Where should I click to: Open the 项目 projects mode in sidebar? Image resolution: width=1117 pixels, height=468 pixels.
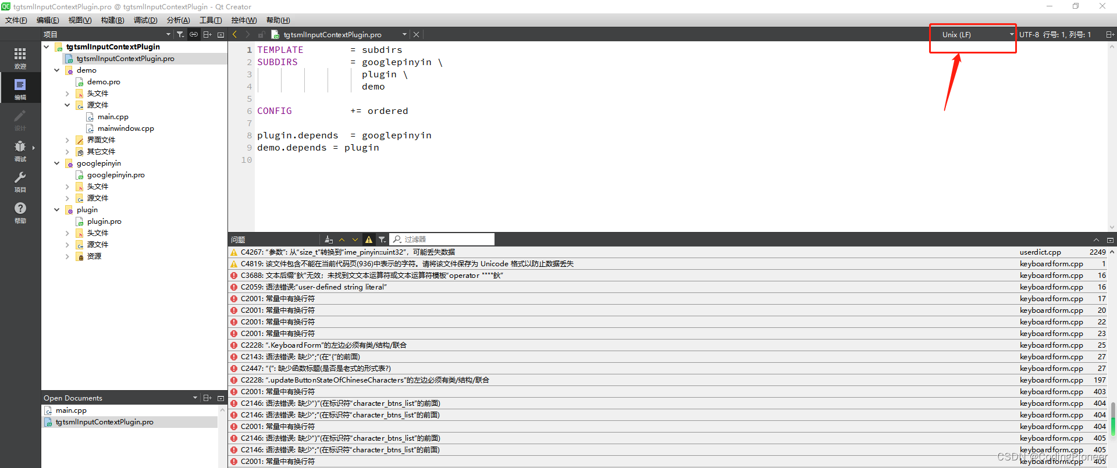click(20, 181)
